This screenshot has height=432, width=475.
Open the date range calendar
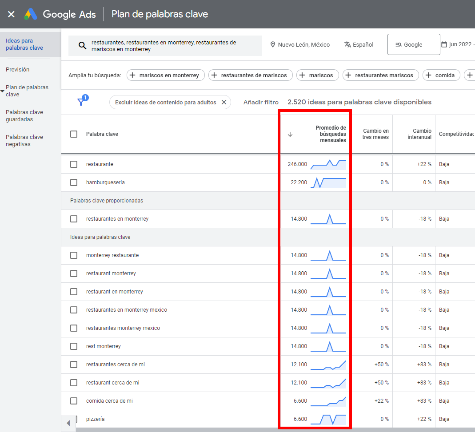coord(444,44)
